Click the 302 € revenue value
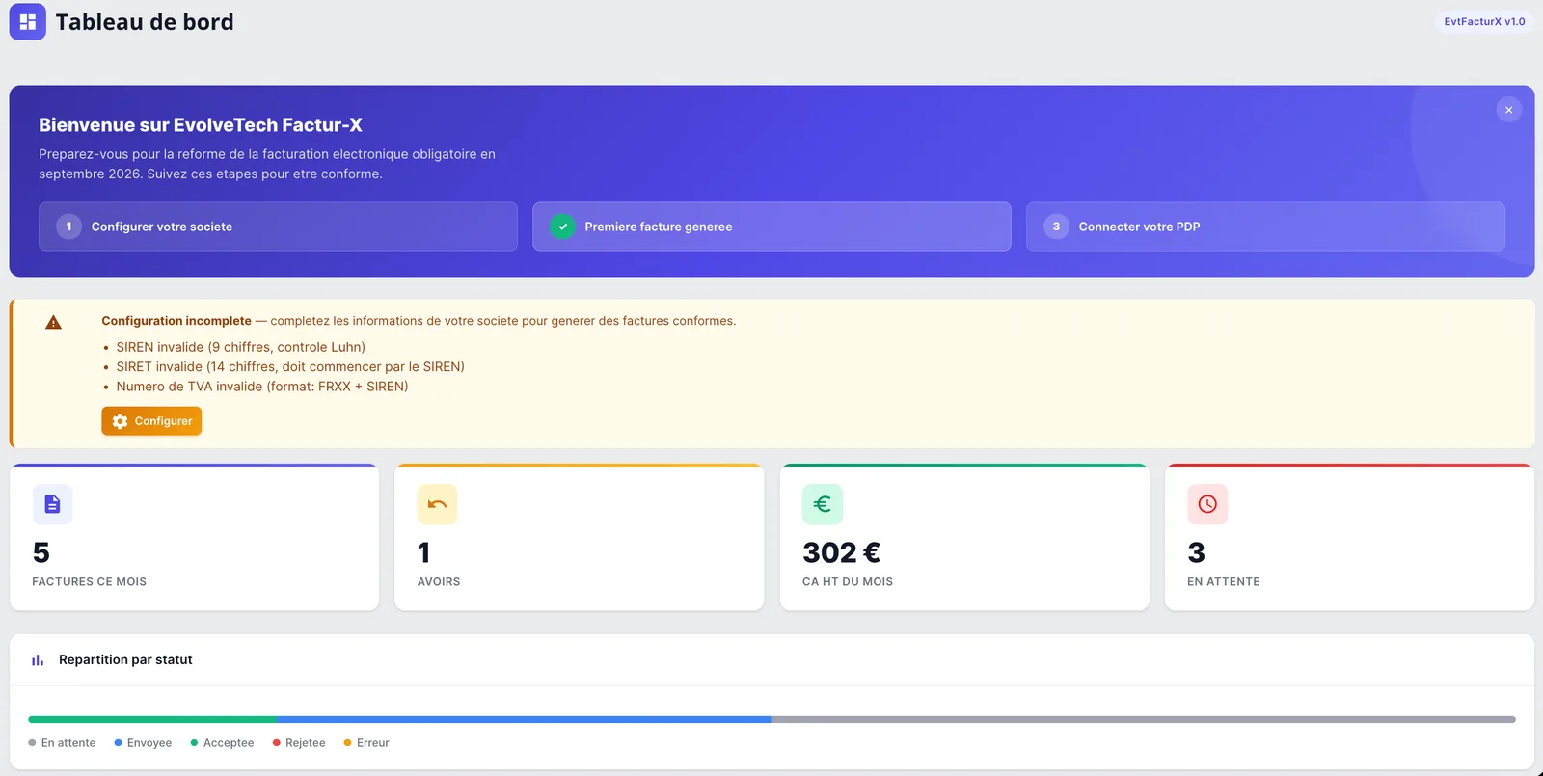 (841, 552)
